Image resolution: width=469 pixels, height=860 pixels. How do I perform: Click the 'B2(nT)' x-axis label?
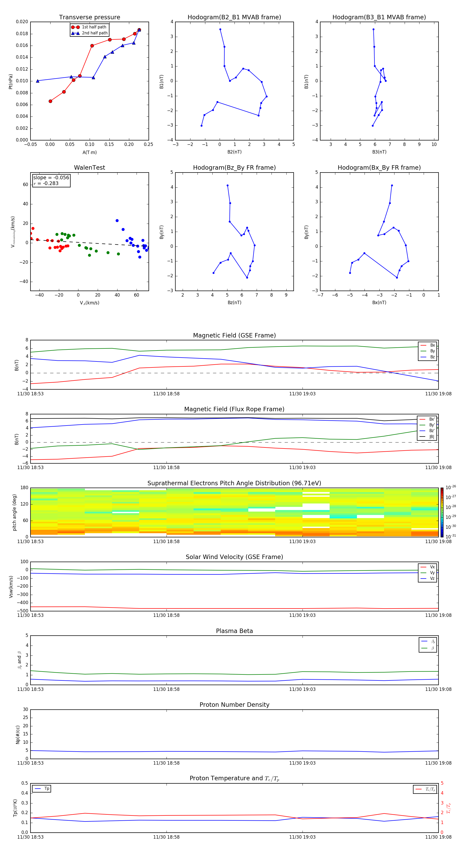[234, 152]
